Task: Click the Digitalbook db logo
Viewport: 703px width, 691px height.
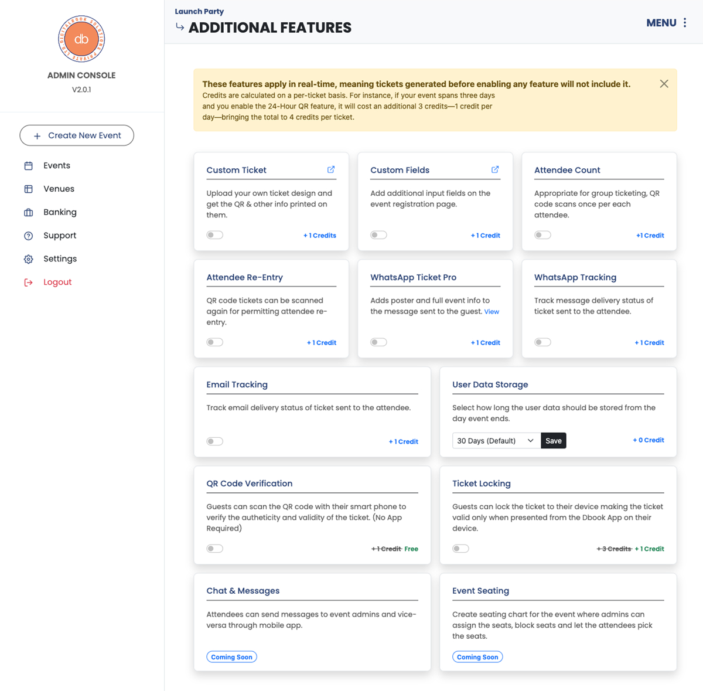Action: click(x=81, y=39)
